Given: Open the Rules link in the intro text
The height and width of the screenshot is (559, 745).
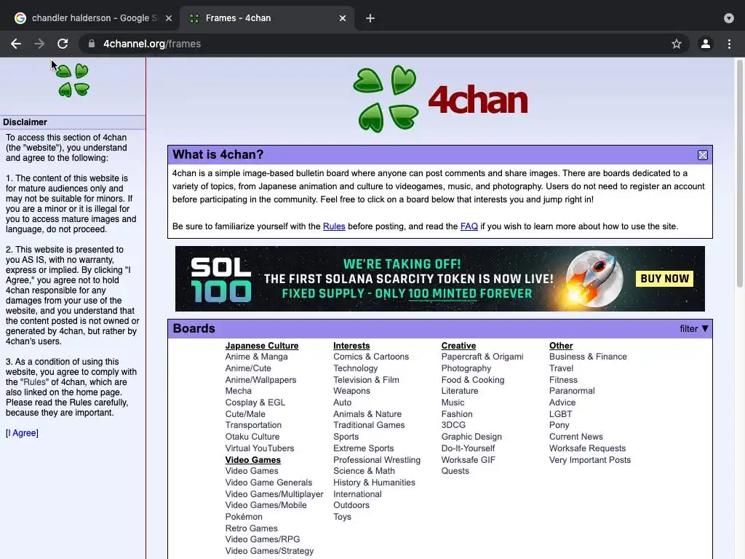Looking at the screenshot, I should click(334, 226).
